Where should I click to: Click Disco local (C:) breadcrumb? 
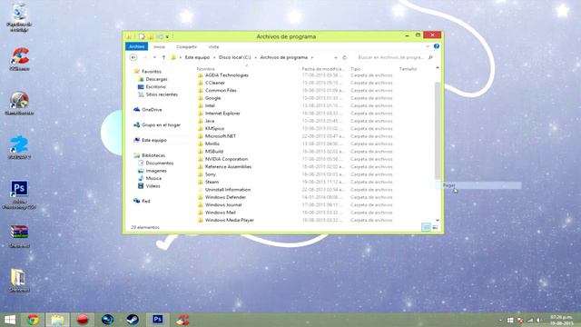pos(234,57)
